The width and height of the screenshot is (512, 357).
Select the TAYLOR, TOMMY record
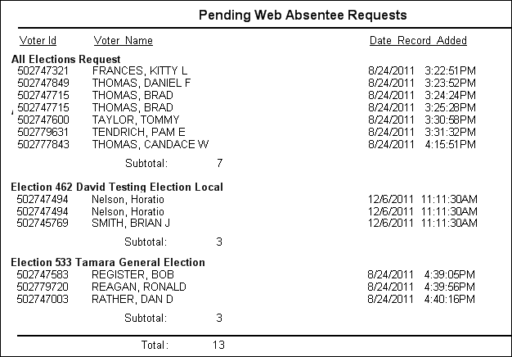246,120
